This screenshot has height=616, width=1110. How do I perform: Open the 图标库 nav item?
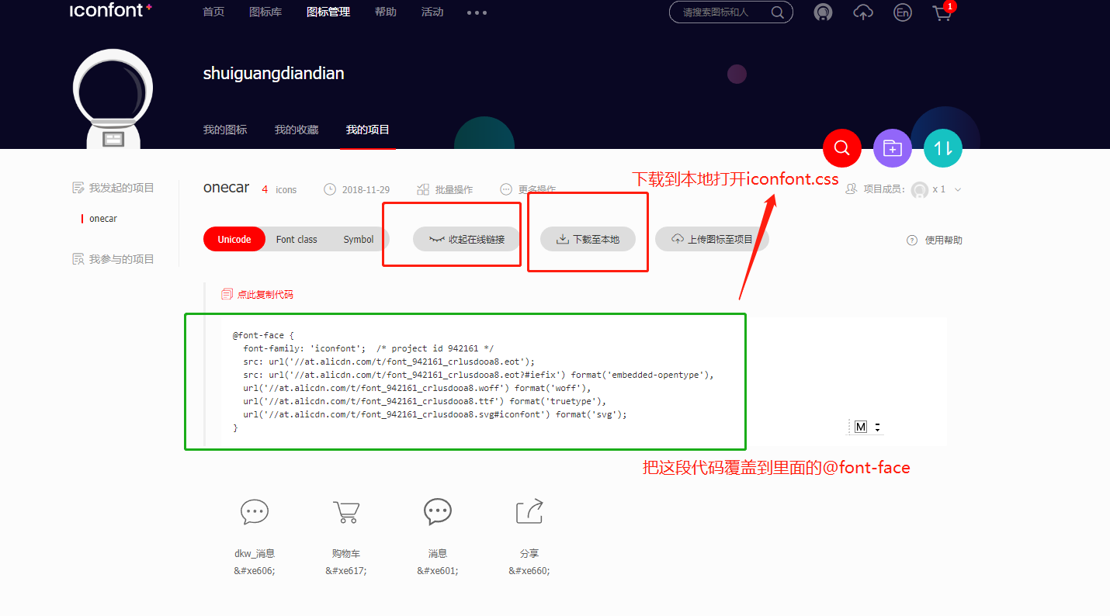click(x=265, y=12)
